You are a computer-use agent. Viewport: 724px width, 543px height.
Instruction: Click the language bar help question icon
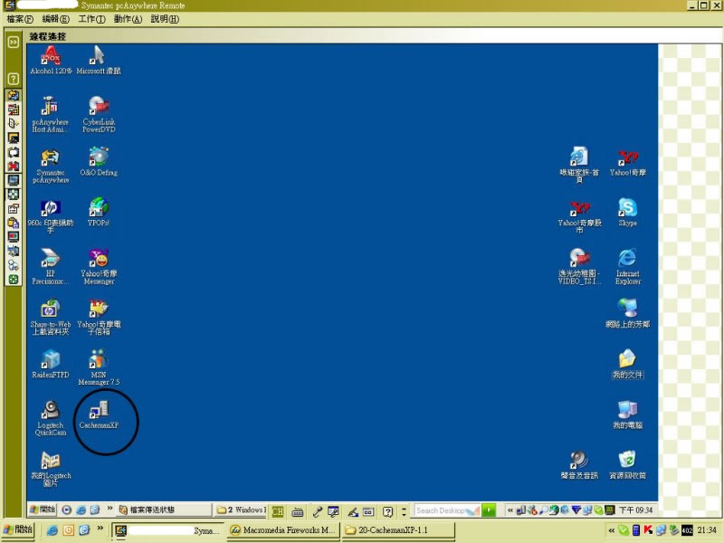pos(388,511)
